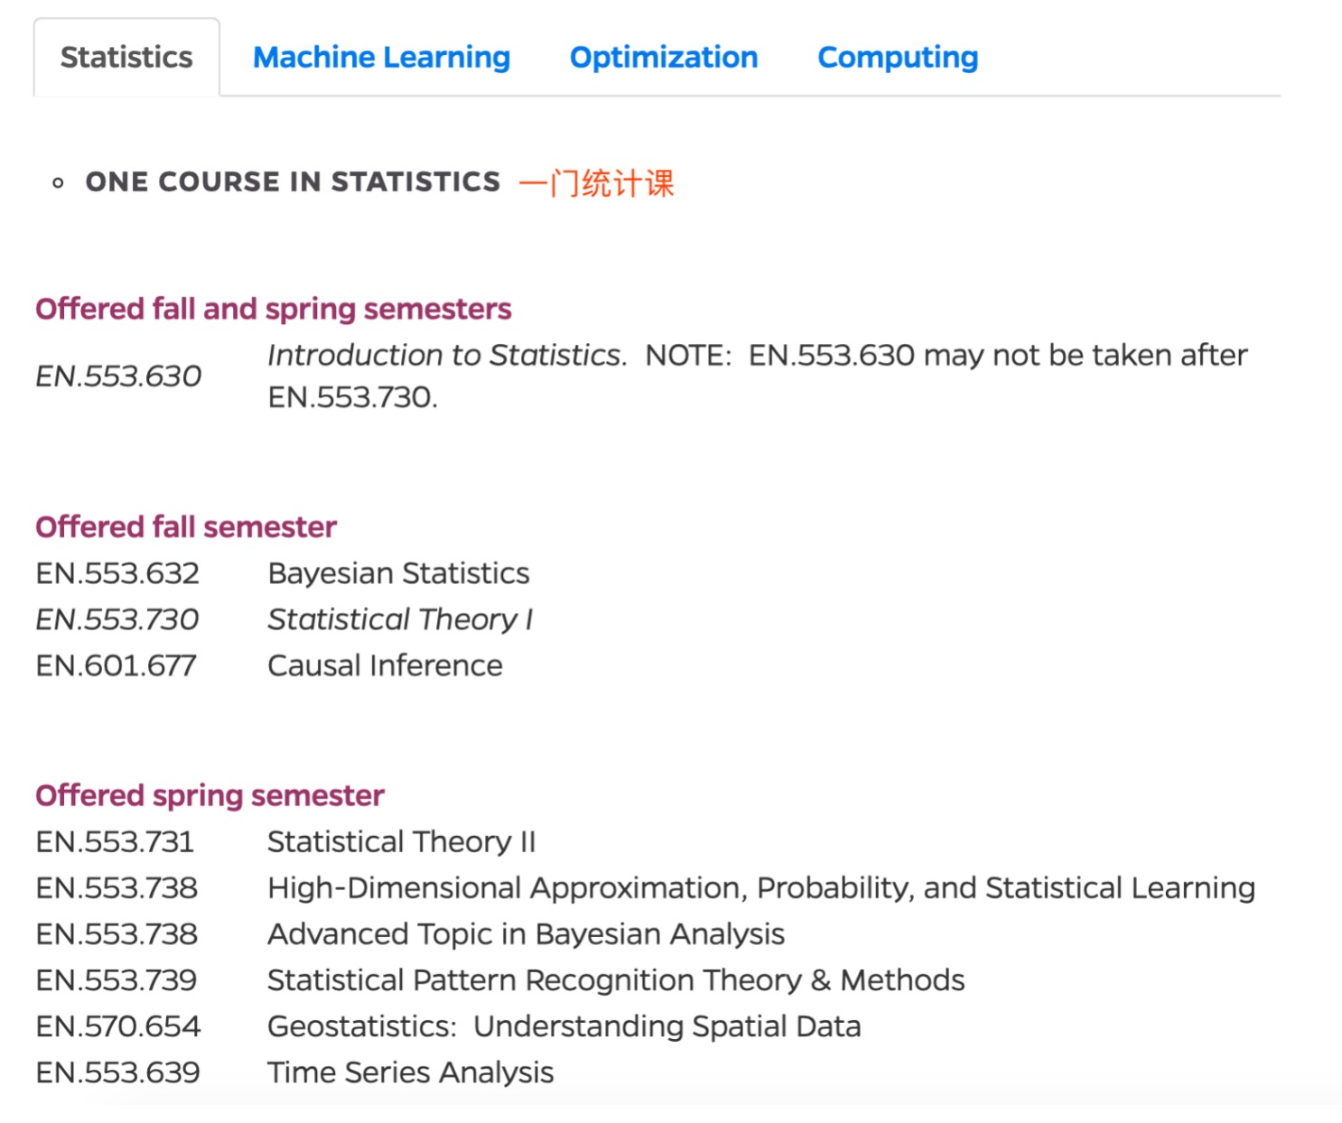
Task: Click the 'Offered fall semester' heading
Action: (x=185, y=527)
